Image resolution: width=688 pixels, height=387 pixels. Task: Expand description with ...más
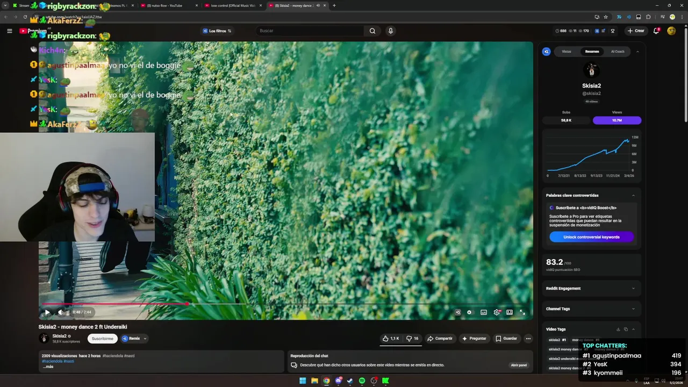tap(48, 367)
